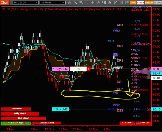Click the 68.47 current price marker

click(156, 74)
